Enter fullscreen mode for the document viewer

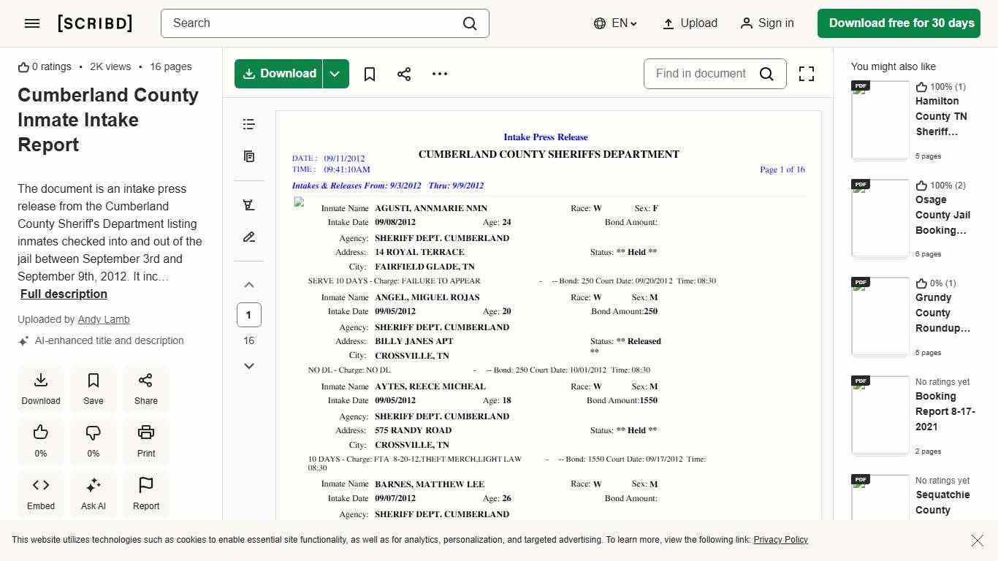coord(806,74)
